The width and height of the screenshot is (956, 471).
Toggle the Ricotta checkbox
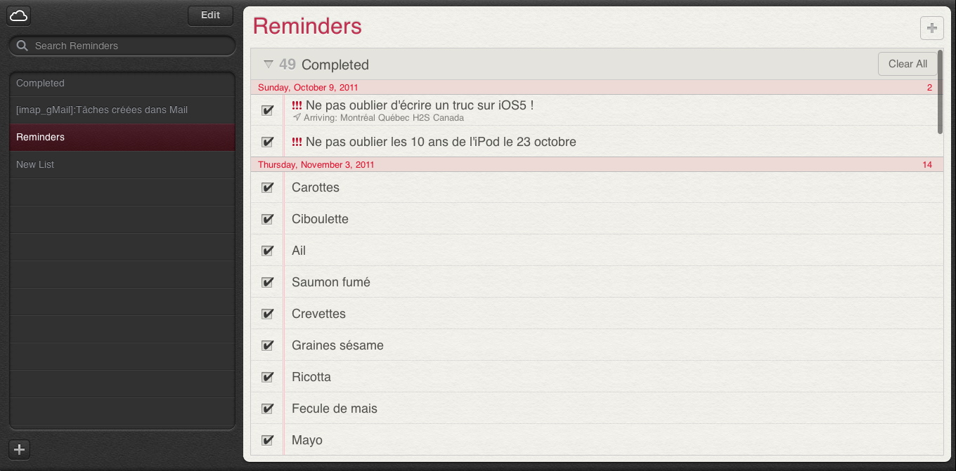coord(267,377)
